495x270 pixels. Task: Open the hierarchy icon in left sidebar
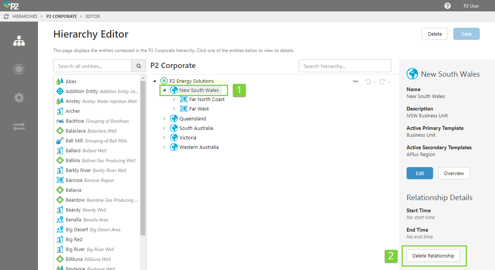coord(19,41)
